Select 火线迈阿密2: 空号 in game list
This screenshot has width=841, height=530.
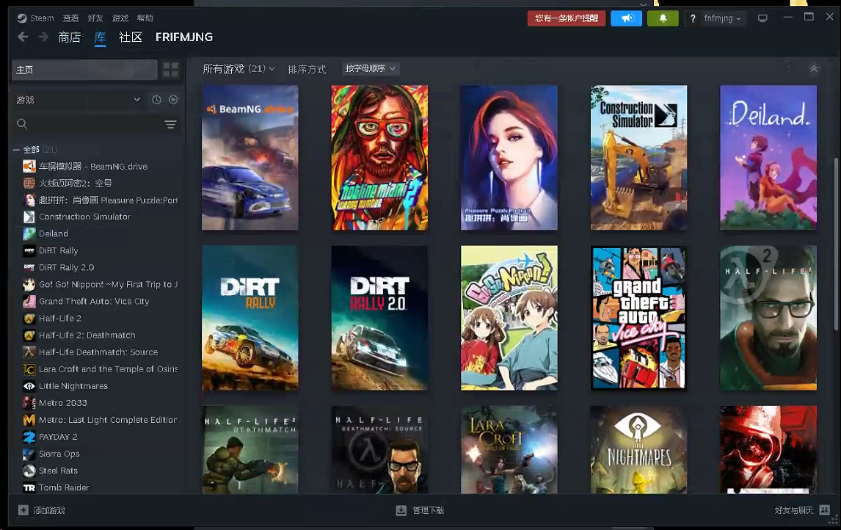click(75, 184)
